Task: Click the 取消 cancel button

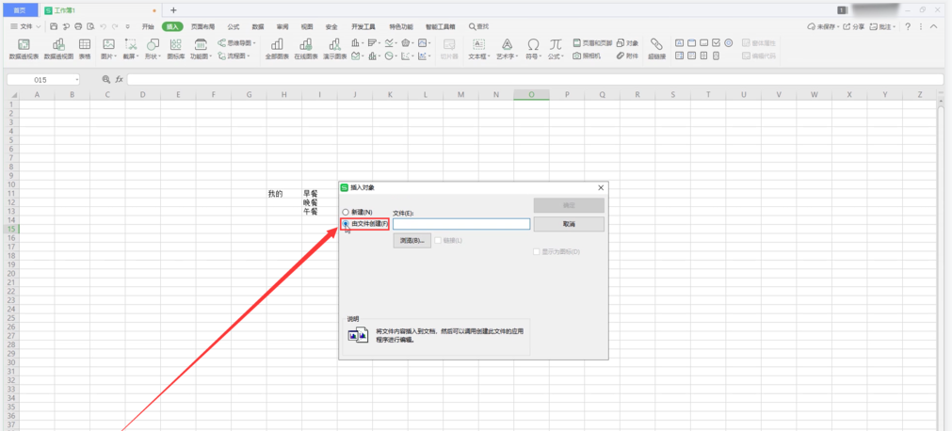Action: (569, 224)
